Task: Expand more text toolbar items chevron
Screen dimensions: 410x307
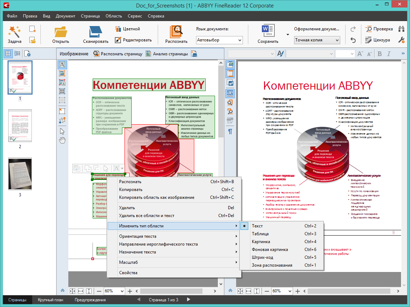Action: click(403, 54)
